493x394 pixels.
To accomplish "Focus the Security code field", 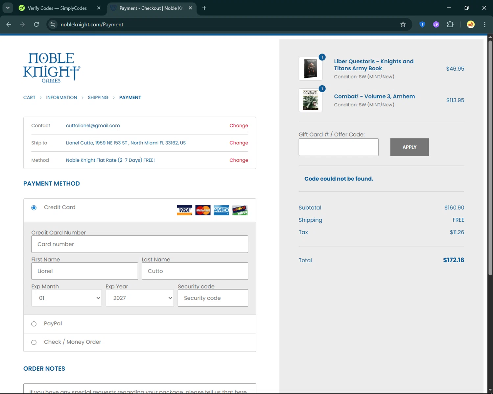I will (x=213, y=298).
